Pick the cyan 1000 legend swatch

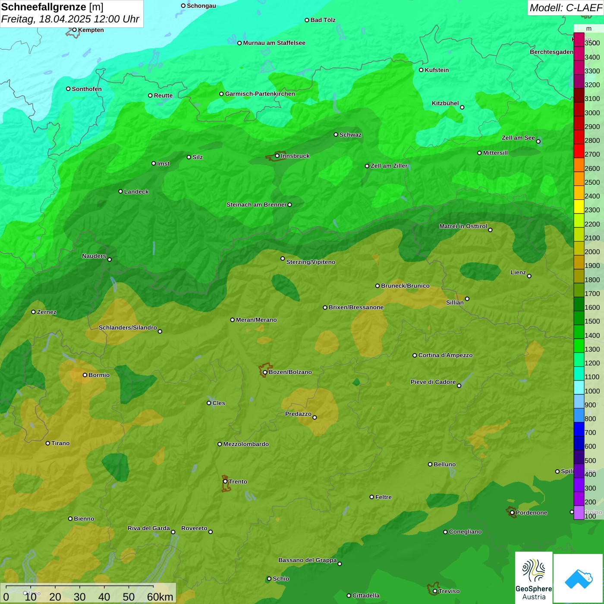579,387
